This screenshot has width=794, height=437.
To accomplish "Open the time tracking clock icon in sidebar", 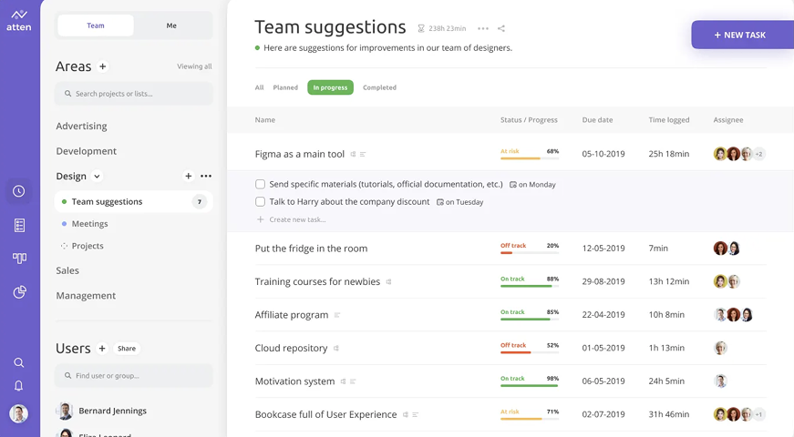I will coord(19,191).
